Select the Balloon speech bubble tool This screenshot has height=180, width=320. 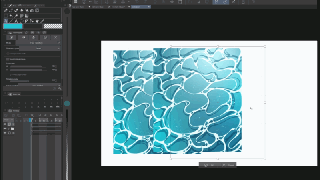(21, 21)
